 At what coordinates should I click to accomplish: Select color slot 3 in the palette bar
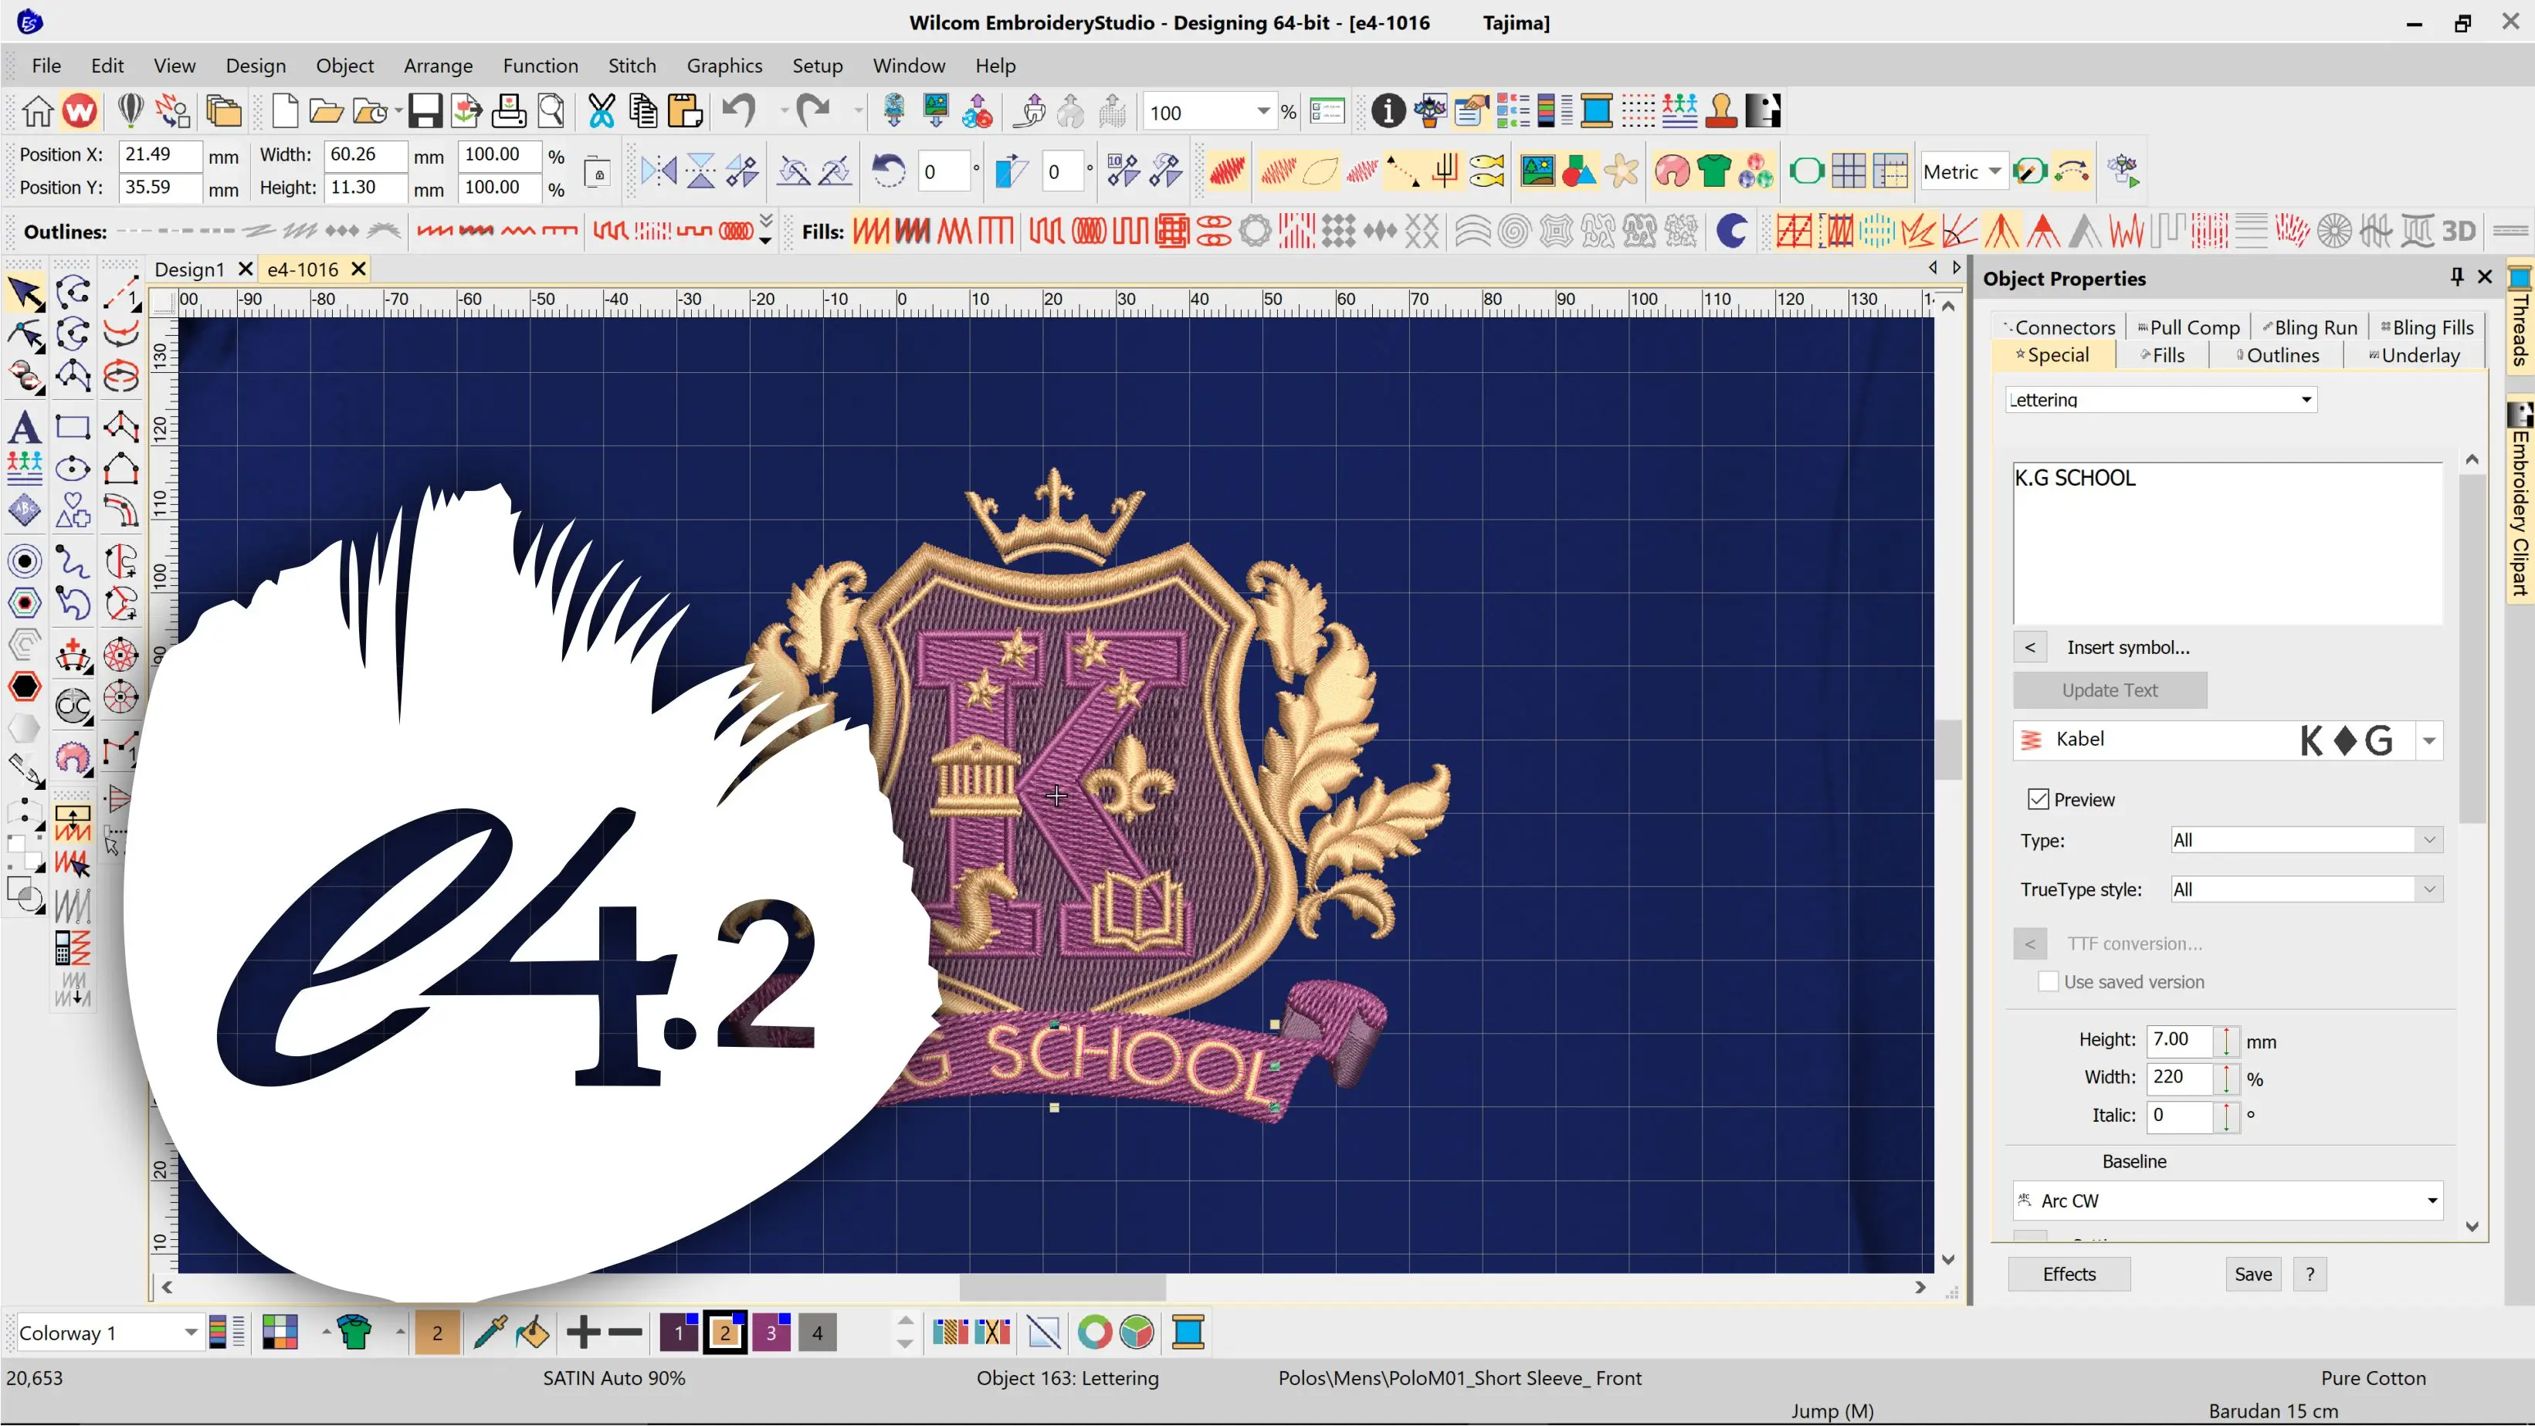tap(772, 1333)
